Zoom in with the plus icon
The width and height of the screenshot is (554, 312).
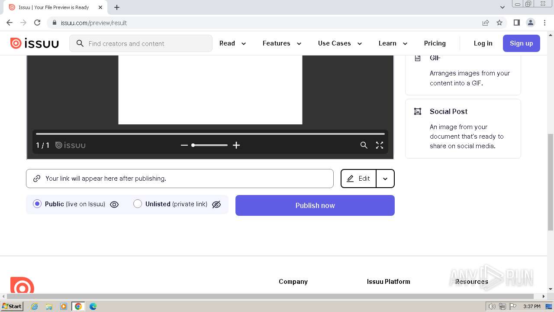(236, 145)
